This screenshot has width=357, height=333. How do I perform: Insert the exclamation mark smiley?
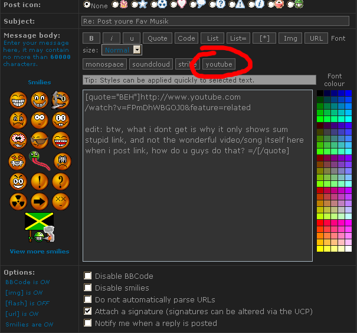pos(39,181)
